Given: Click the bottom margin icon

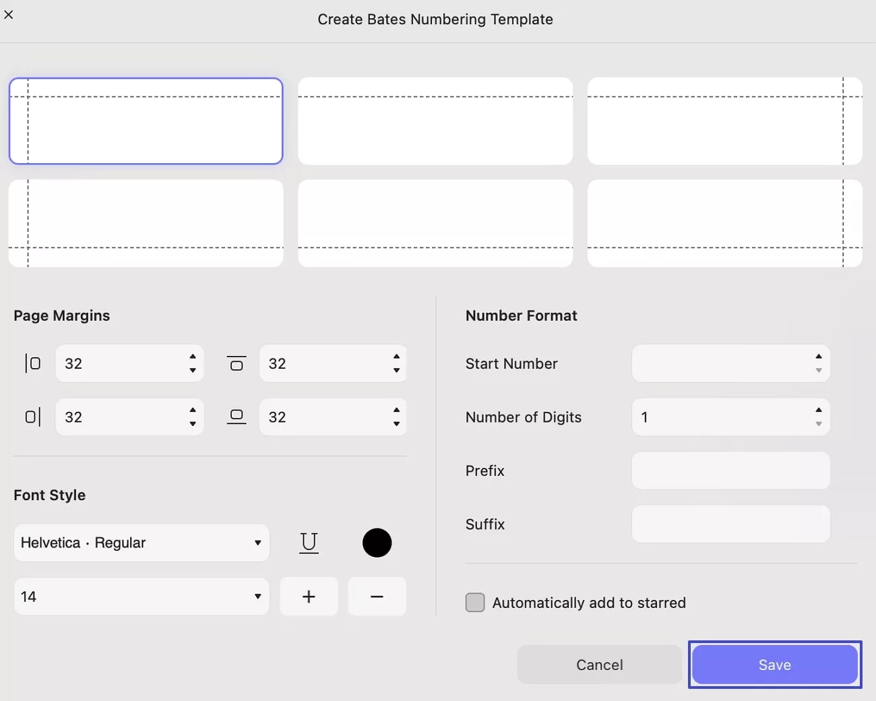Looking at the screenshot, I should point(237,417).
